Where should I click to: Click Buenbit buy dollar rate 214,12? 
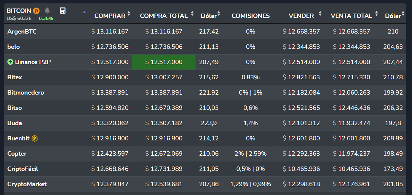point(209,138)
